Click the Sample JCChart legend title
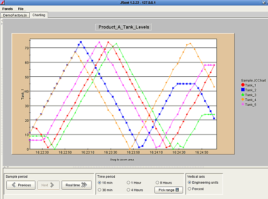The height and width of the screenshot is (199, 268). coord(253,80)
